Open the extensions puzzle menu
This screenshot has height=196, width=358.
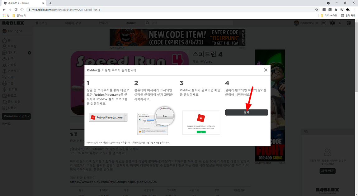coord(336,10)
